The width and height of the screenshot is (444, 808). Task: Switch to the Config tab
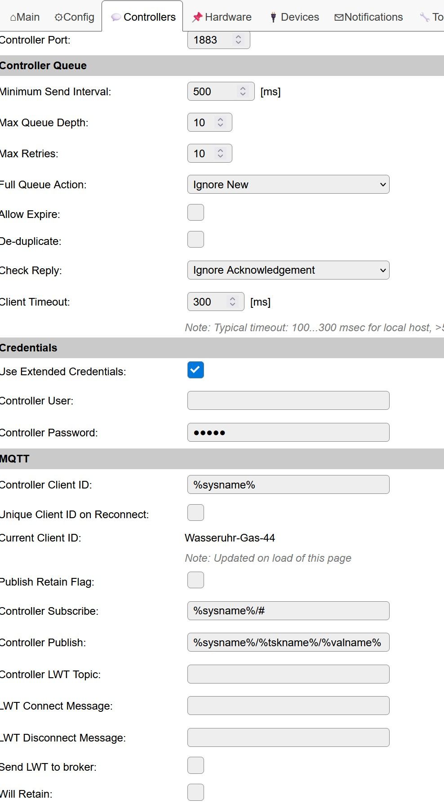point(74,17)
